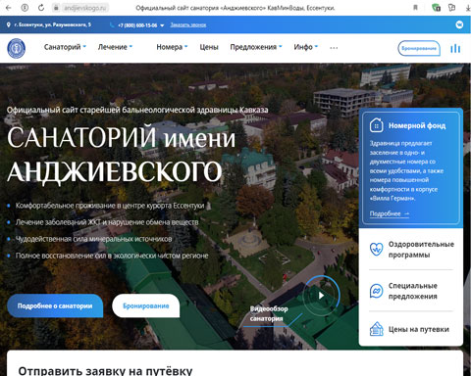Click 'Лечение заболеваний ЖКТ' bullet line
The height and width of the screenshot is (376, 471).
point(107,222)
